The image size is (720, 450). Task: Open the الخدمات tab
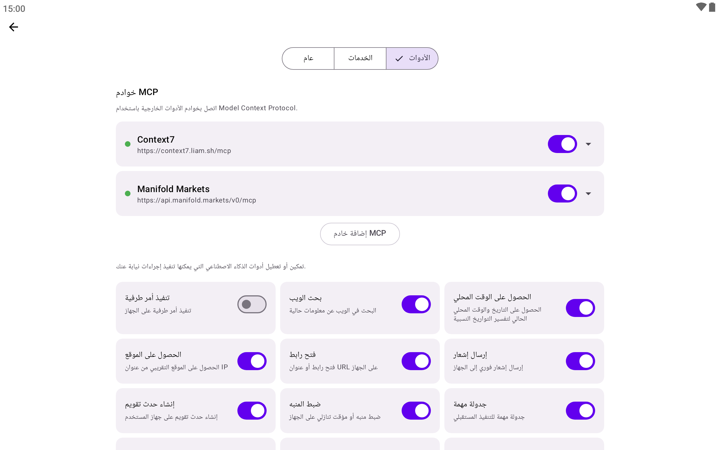(x=360, y=58)
